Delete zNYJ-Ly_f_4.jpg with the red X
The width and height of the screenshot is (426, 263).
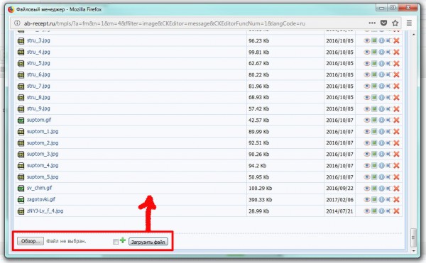[396, 211]
